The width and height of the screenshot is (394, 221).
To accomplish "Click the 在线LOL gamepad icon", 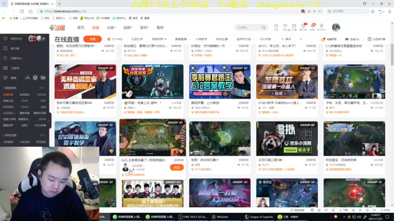I will coord(347,39).
